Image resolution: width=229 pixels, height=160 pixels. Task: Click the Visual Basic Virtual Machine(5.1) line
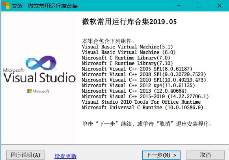[127, 47]
